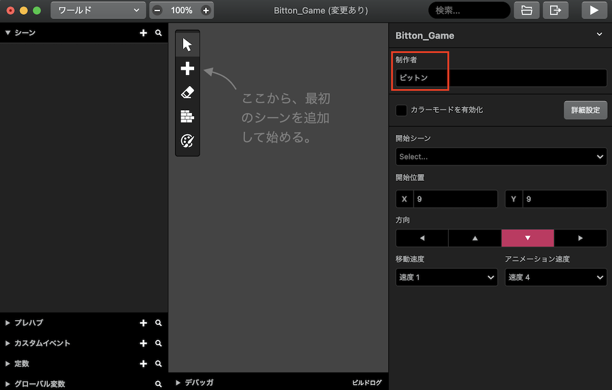
Task: Open the アニメーション速度 dropdown
Action: point(556,277)
